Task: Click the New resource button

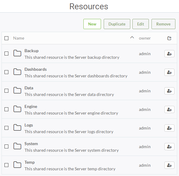Action: tap(92, 24)
